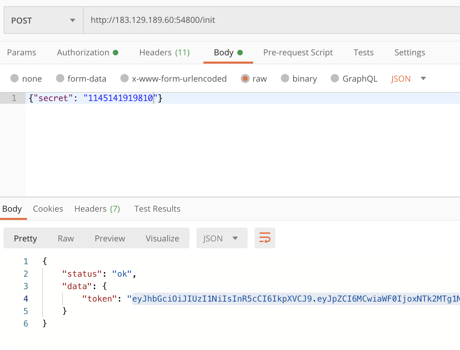Screen dimensions: 460x350
Task: Click the request URL input field
Action: (x=272, y=20)
